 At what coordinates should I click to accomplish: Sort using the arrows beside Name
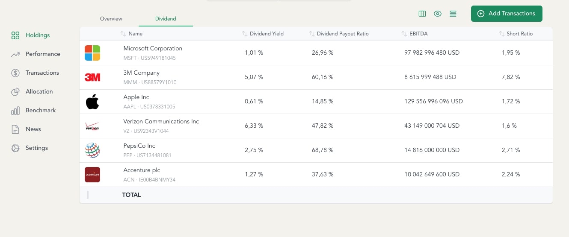(x=123, y=34)
